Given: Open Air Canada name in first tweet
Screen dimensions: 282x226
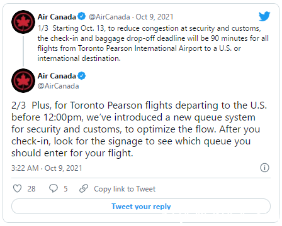Looking at the screenshot, I should point(57,17).
